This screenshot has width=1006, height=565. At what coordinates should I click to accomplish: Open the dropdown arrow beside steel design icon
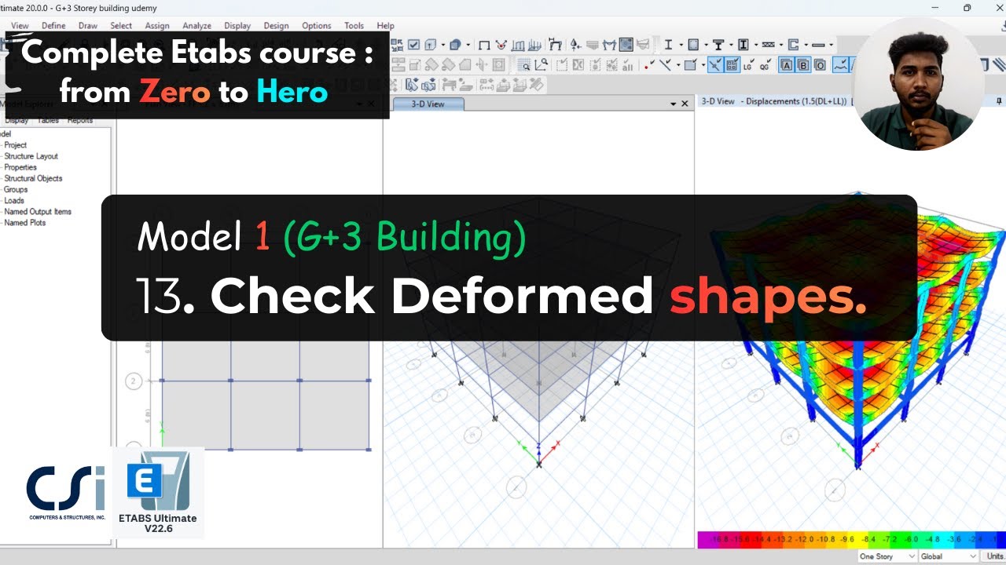(681, 45)
